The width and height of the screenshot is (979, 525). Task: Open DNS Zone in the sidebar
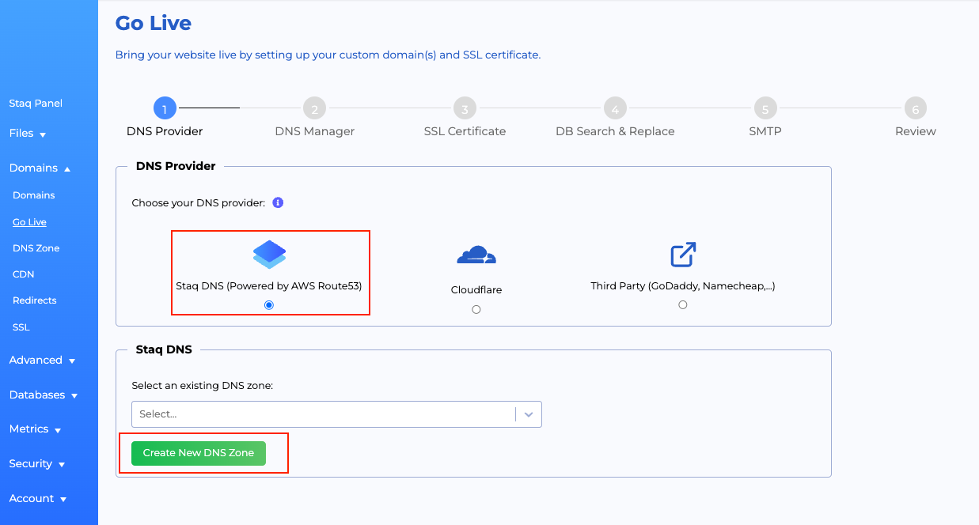coord(36,248)
